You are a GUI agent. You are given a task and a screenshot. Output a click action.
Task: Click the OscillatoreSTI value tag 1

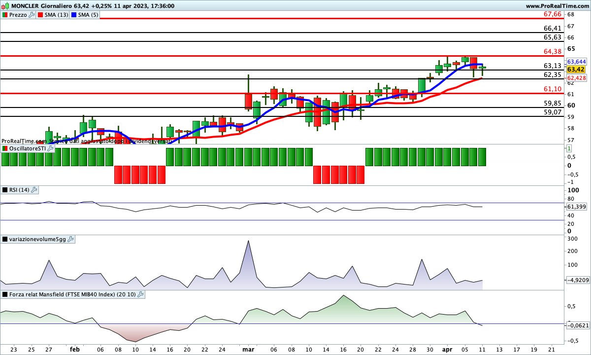click(569, 148)
